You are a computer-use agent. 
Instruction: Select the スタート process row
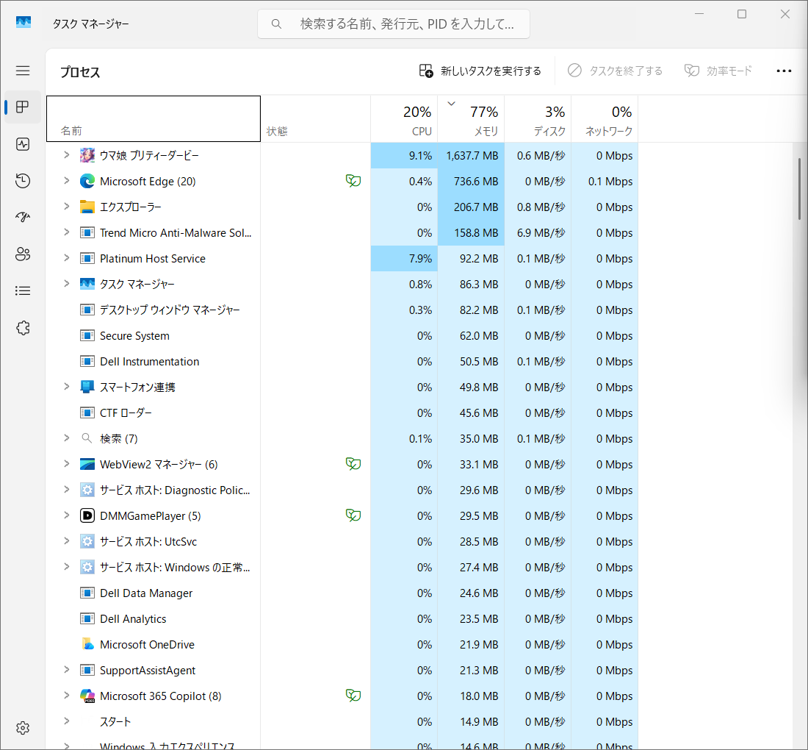coord(342,721)
